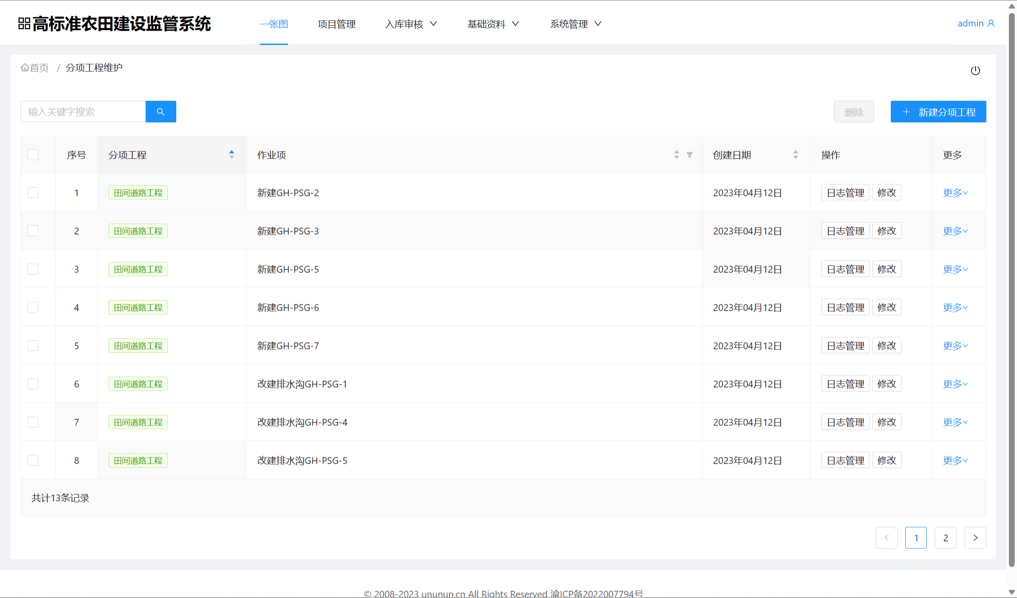The height and width of the screenshot is (598, 1017).
Task: Open the 作业项 column filter icon
Action: pos(690,154)
